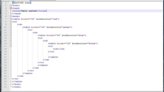Collapse the tr fold marker on line 17
The height and width of the screenshot is (92, 164).
coord(11,46)
